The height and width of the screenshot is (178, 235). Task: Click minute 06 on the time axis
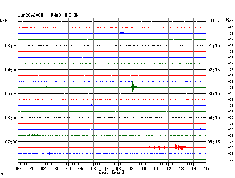[x=93, y=169]
